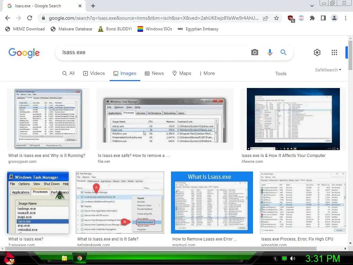Open Chrome's three-dot menu
353x265 pixels.
[x=345, y=18]
